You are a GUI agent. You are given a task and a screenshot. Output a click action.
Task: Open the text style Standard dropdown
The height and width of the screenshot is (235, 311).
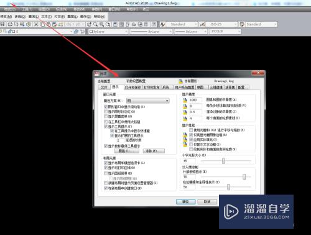(x=182, y=24)
